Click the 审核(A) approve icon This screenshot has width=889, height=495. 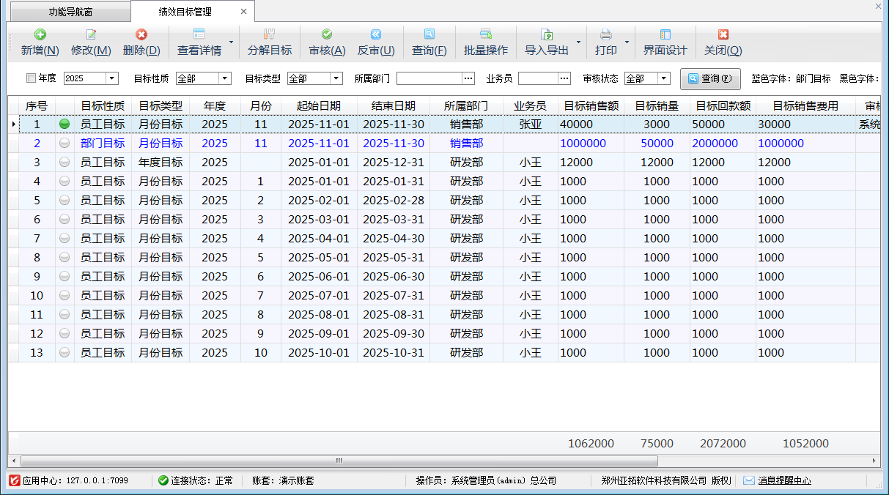[327, 34]
